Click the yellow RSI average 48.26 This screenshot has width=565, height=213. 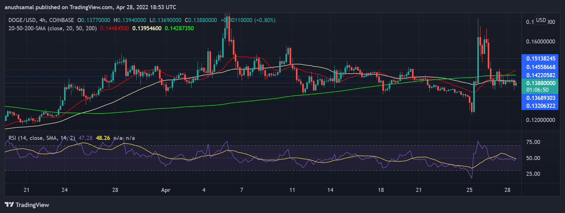(103, 138)
